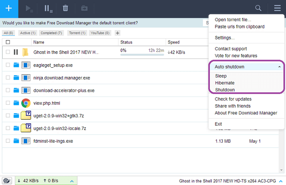Check the uget-2.0.9-win32-locale.7z row

[8, 128]
